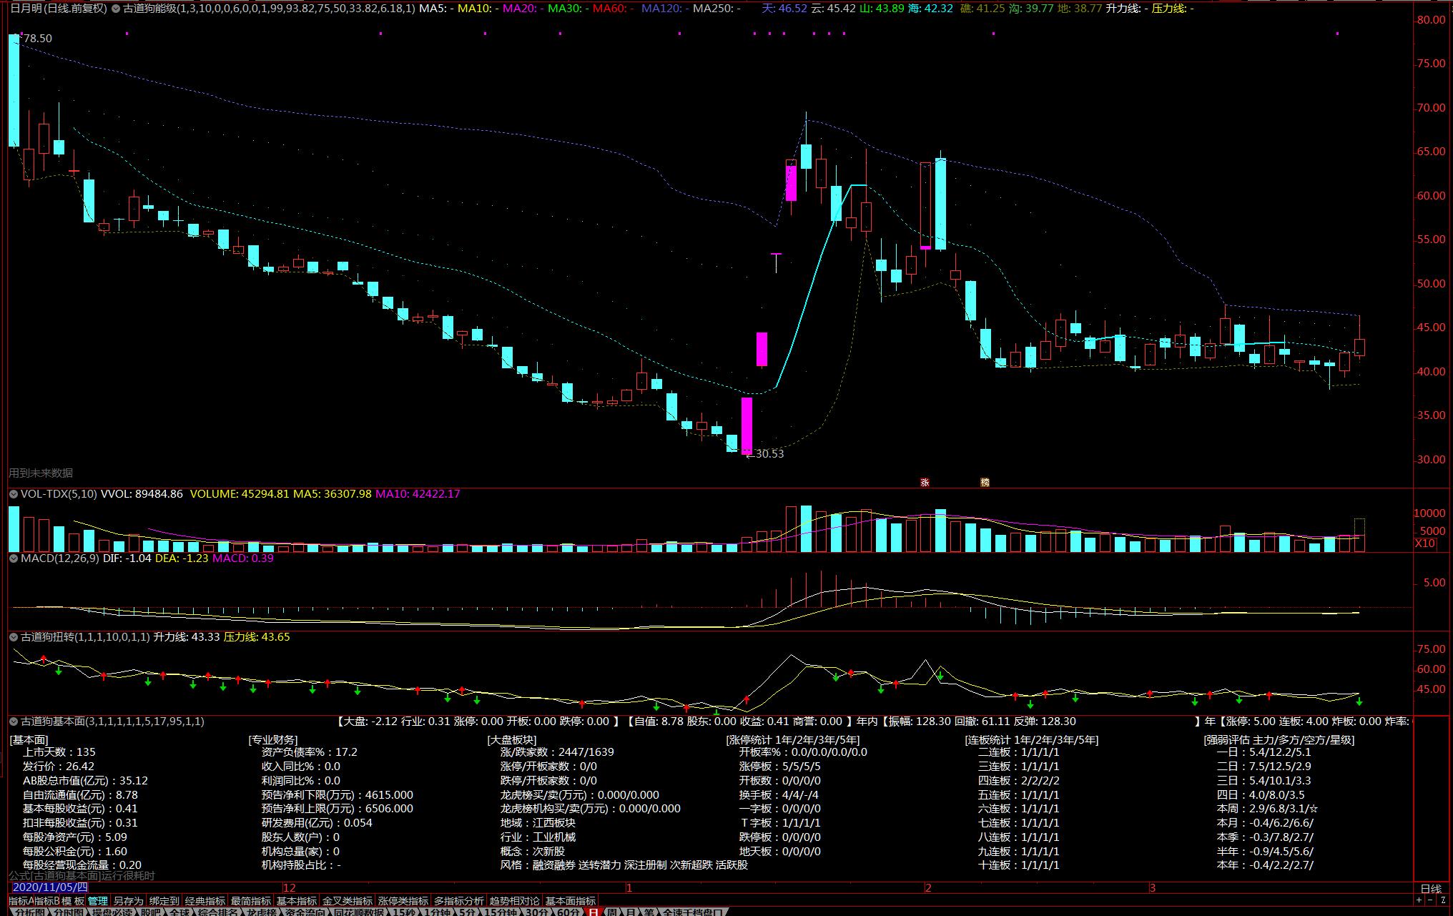The height and width of the screenshot is (916, 1453).
Task: Open the 日线 period selector
Action: tap(1431, 888)
